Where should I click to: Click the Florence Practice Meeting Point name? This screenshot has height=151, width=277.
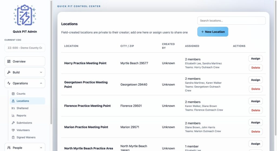coord(87,106)
